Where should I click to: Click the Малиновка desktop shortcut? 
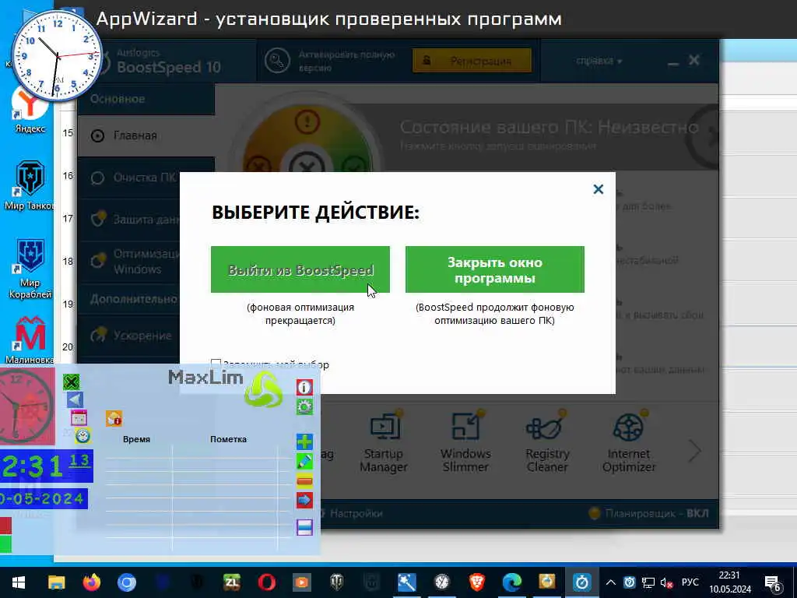[30, 339]
